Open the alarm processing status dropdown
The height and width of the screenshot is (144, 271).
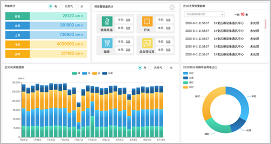(x=204, y=14)
